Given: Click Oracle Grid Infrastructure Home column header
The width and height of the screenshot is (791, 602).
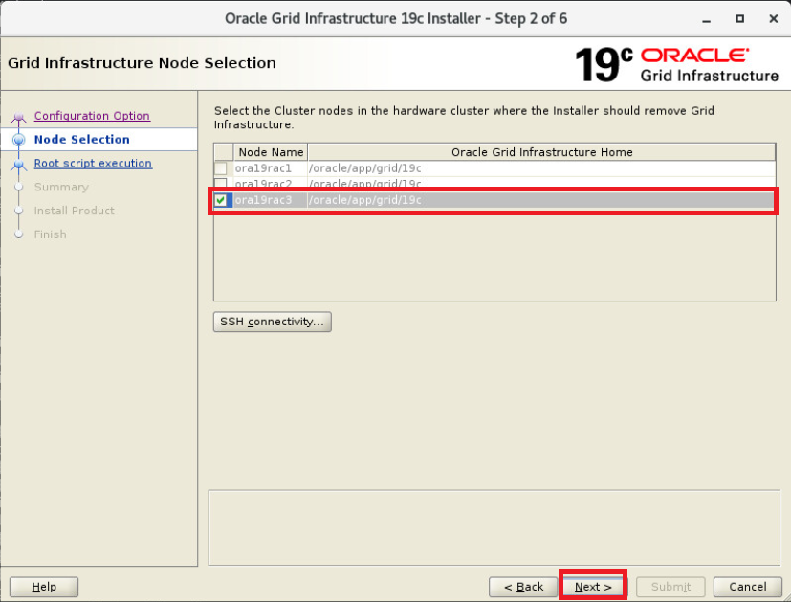Looking at the screenshot, I should pyautogui.click(x=541, y=152).
